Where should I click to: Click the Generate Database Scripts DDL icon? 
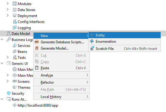(x=37, y=42)
